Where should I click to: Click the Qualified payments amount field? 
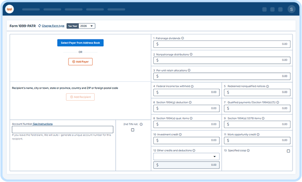click(x=257, y=108)
